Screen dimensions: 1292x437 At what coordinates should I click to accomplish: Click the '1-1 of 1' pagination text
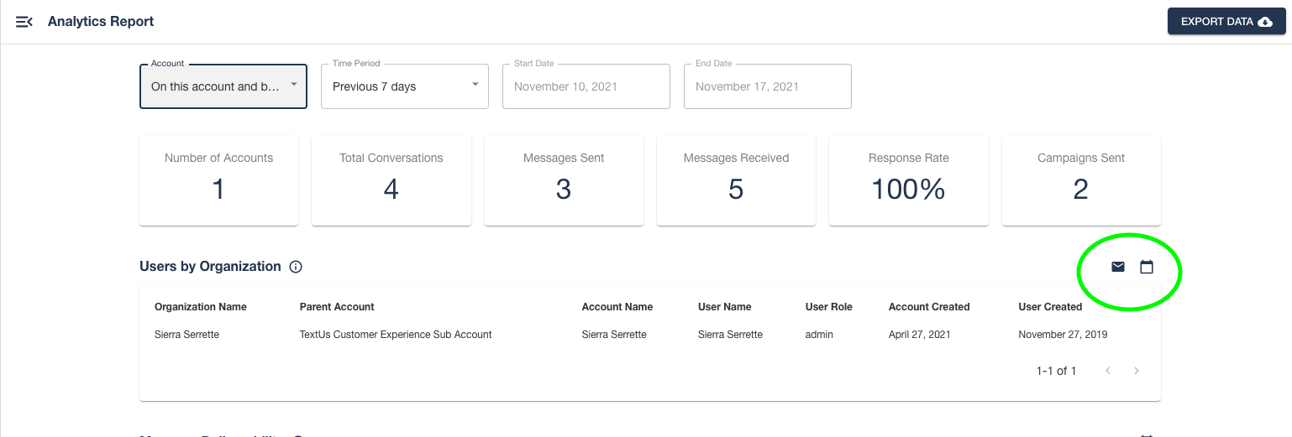pyautogui.click(x=1057, y=371)
